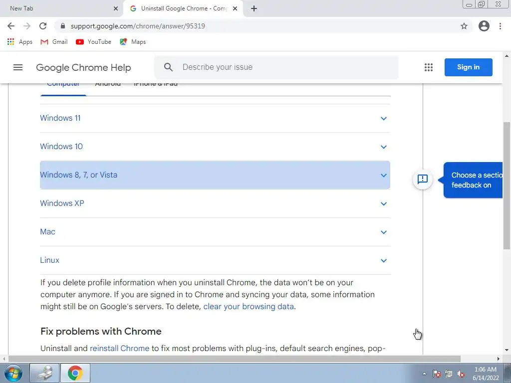
Task: Reload the page with the refresh icon
Action: coord(43,26)
